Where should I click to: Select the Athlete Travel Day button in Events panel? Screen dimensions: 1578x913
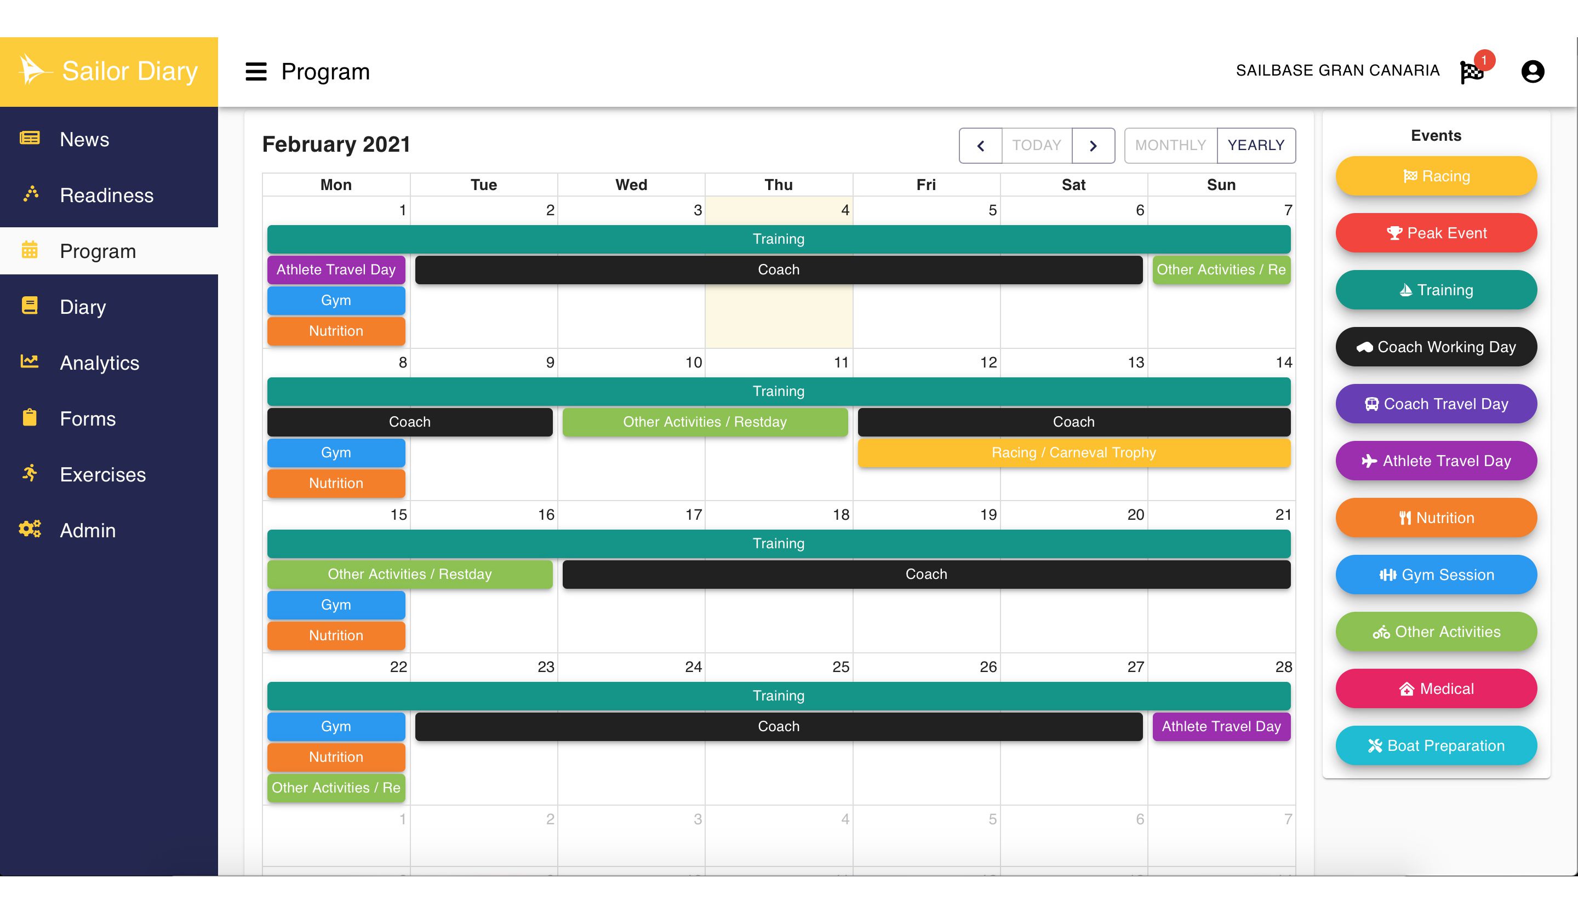coord(1436,461)
